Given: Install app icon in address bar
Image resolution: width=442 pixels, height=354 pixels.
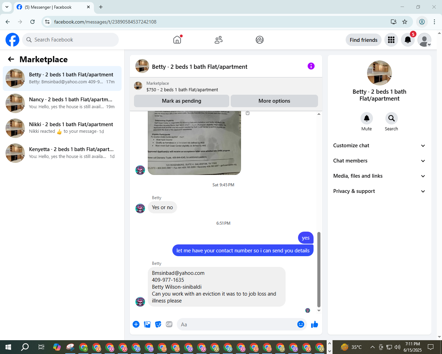Looking at the screenshot, I should [393, 22].
